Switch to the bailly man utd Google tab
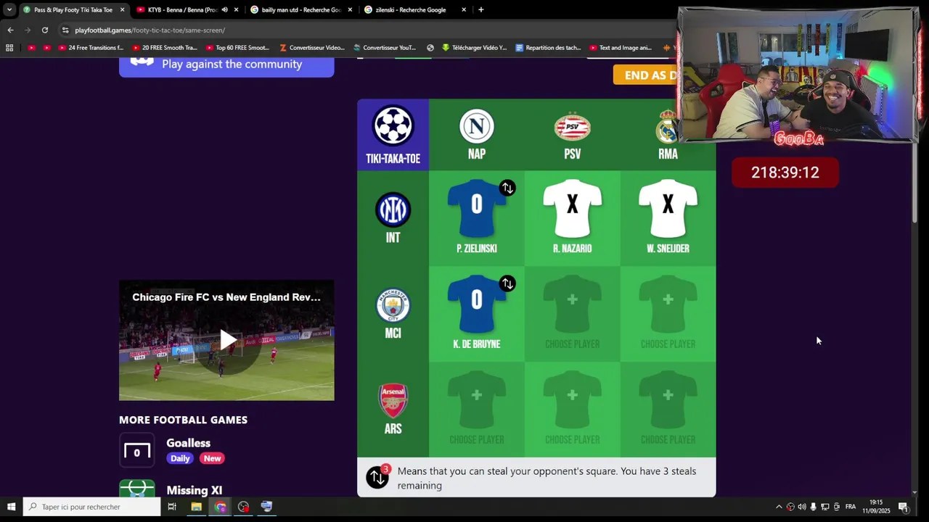This screenshot has width=929, height=522. (x=301, y=10)
